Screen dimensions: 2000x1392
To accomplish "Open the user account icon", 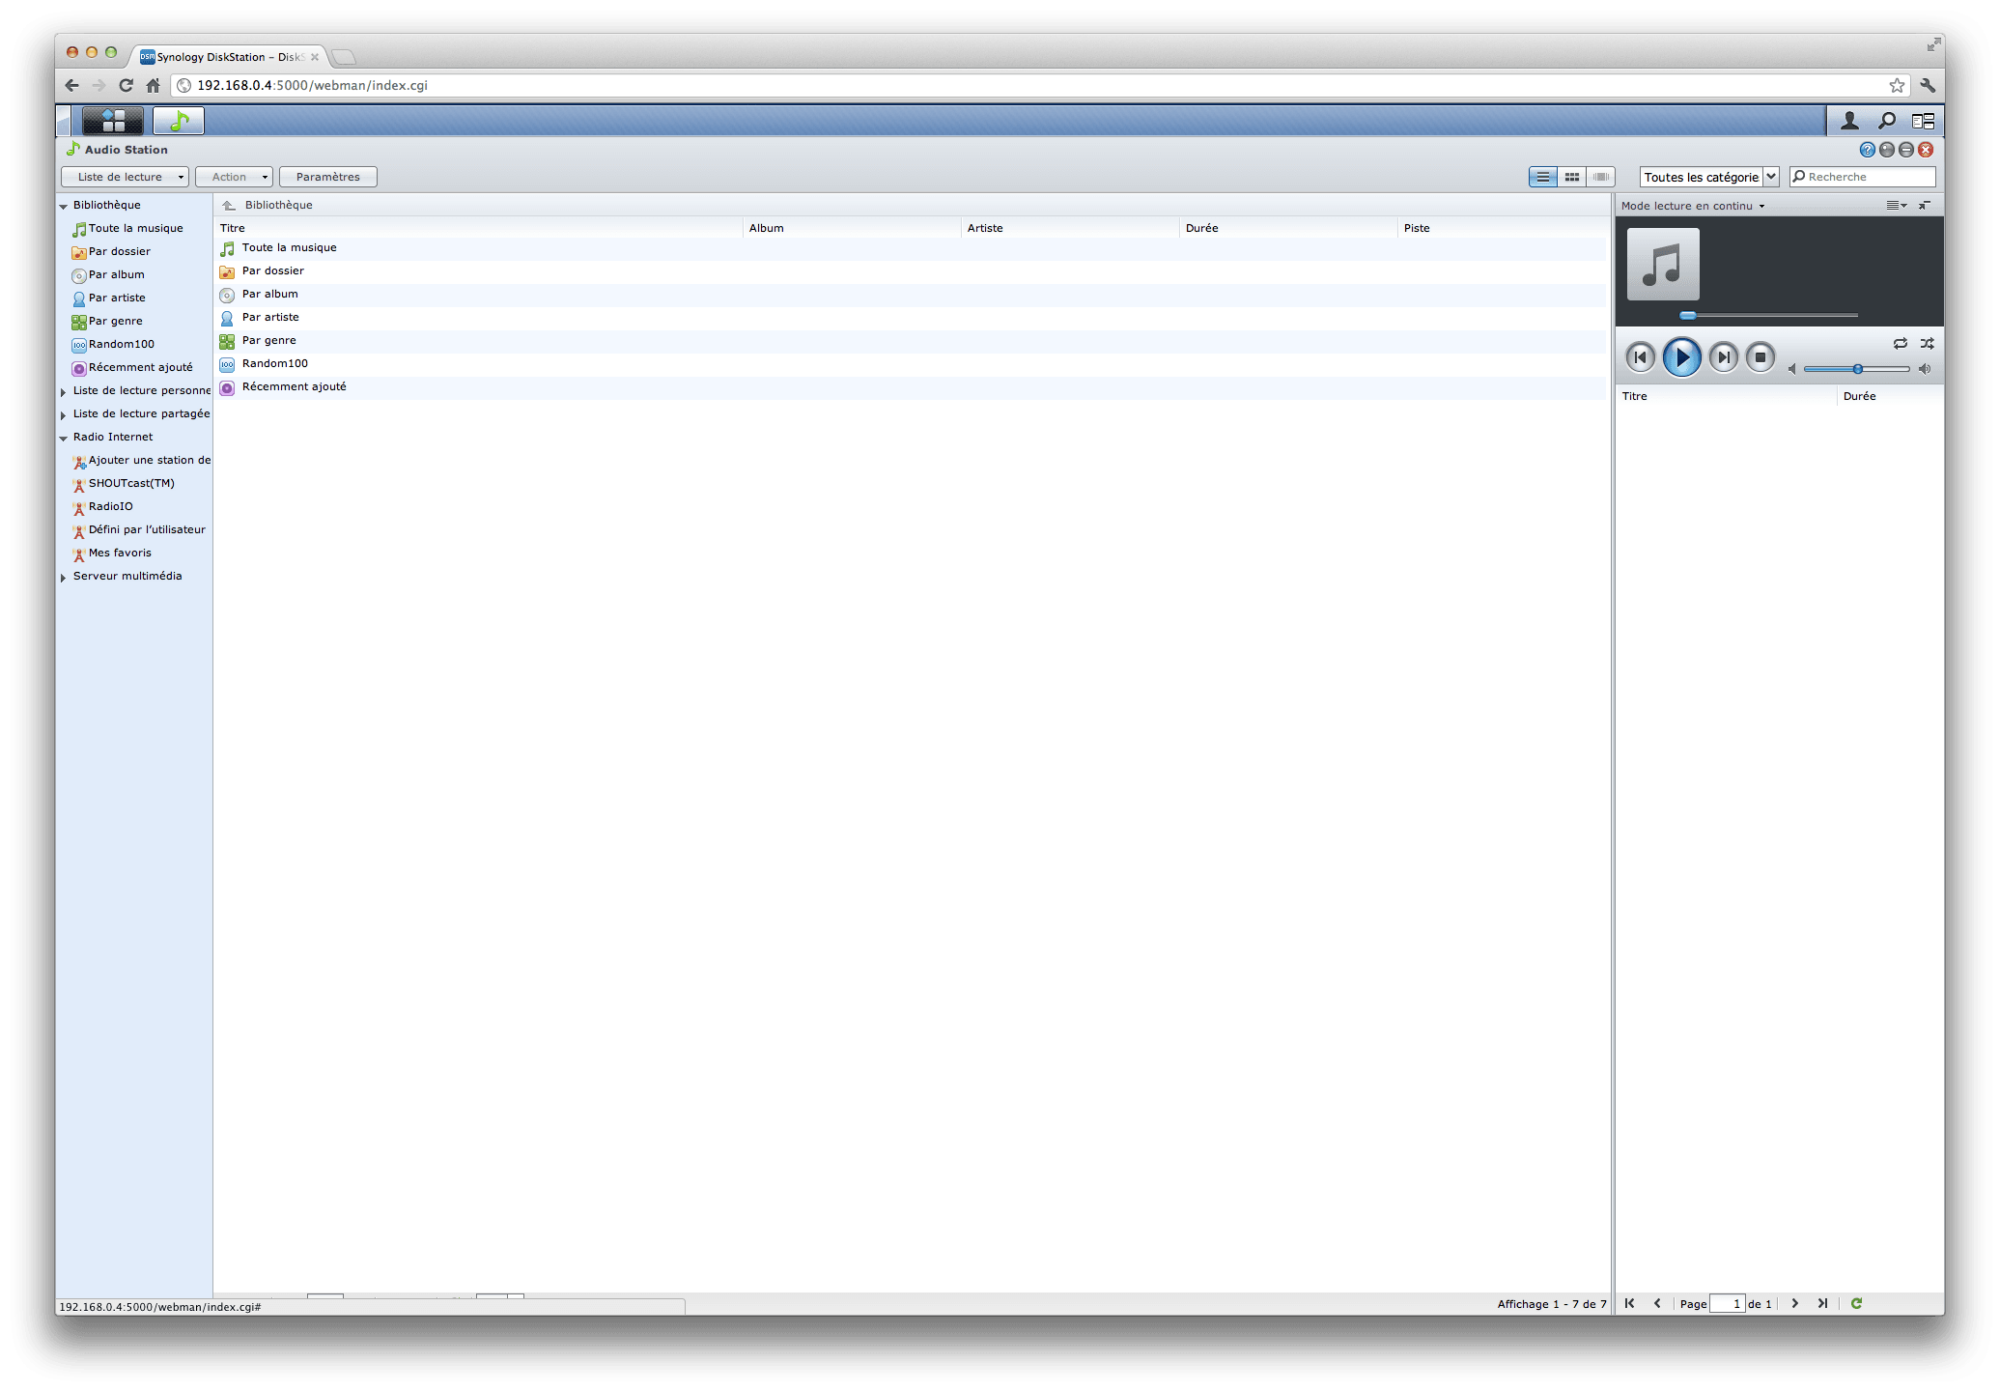I will 1848,121.
